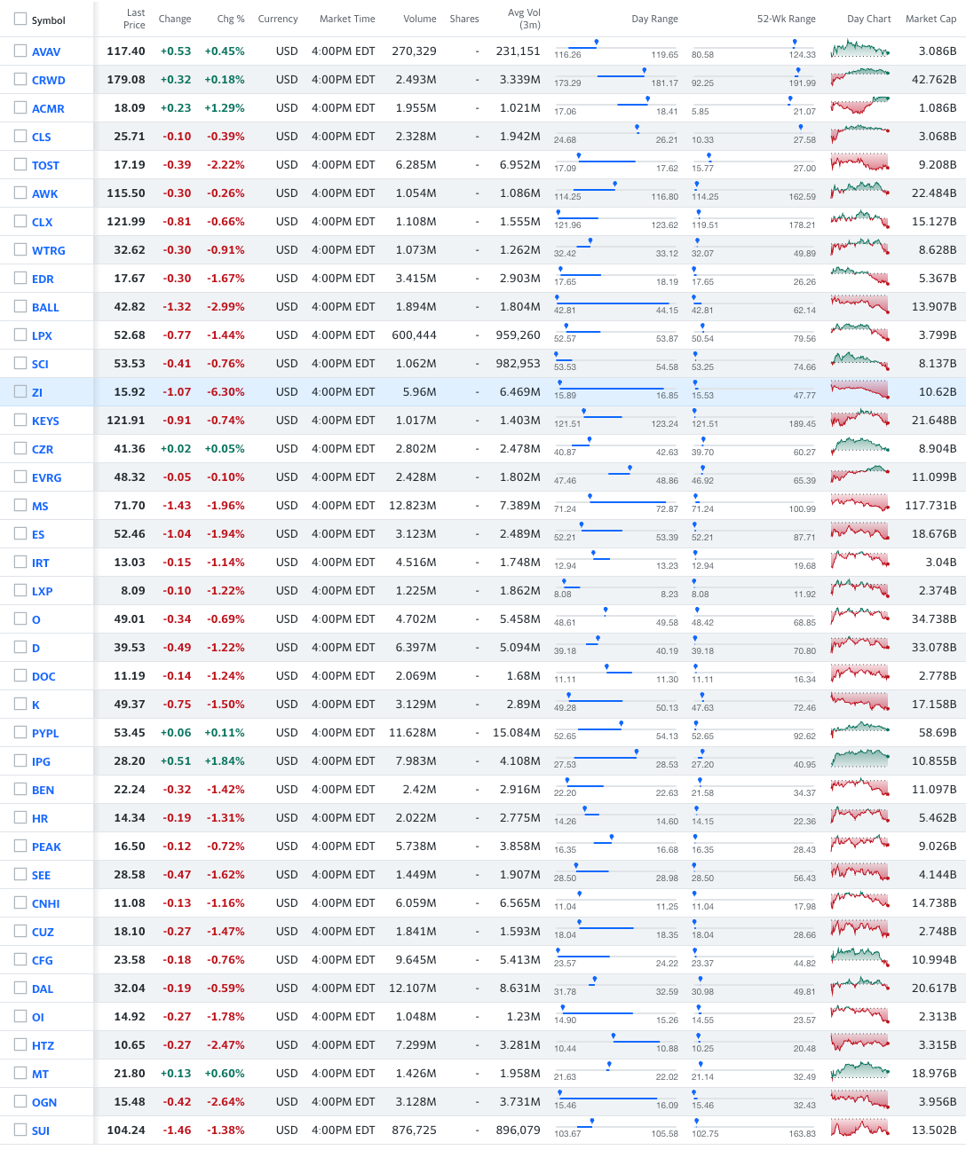The image size is (966, 1150).
Task: Sort by Volume column header
Action: (x=420, y=19)
